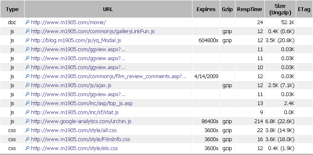Select the 0.0K size cell
The image size is (313, 155).
click(289, 112)
